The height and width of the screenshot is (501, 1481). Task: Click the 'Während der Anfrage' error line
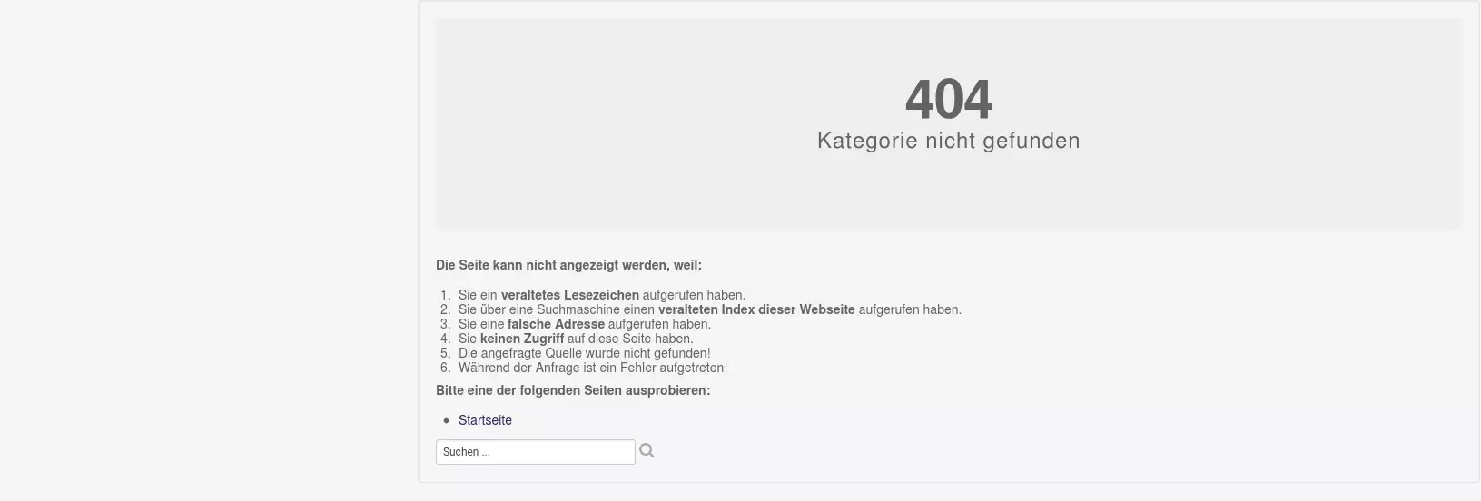click(x=592, y=368)
